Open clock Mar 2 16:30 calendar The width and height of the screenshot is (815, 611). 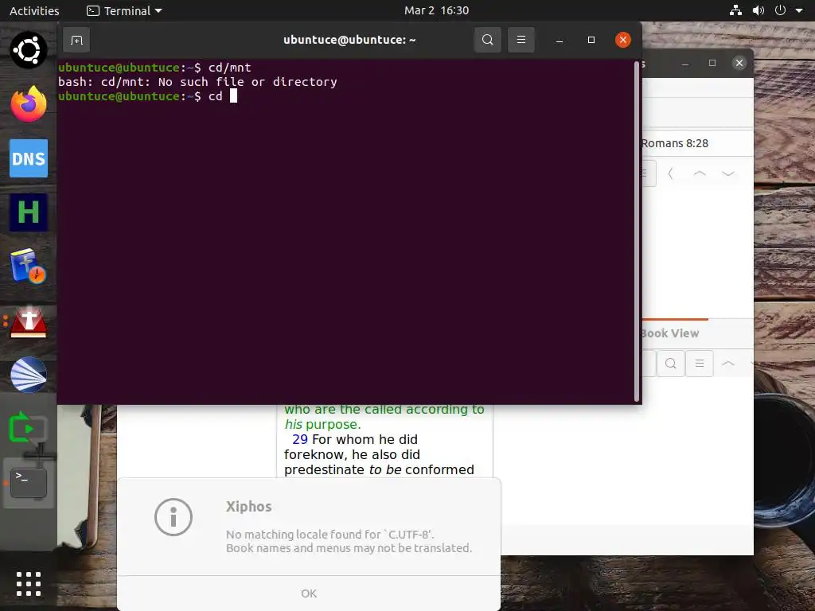[437, 10]
